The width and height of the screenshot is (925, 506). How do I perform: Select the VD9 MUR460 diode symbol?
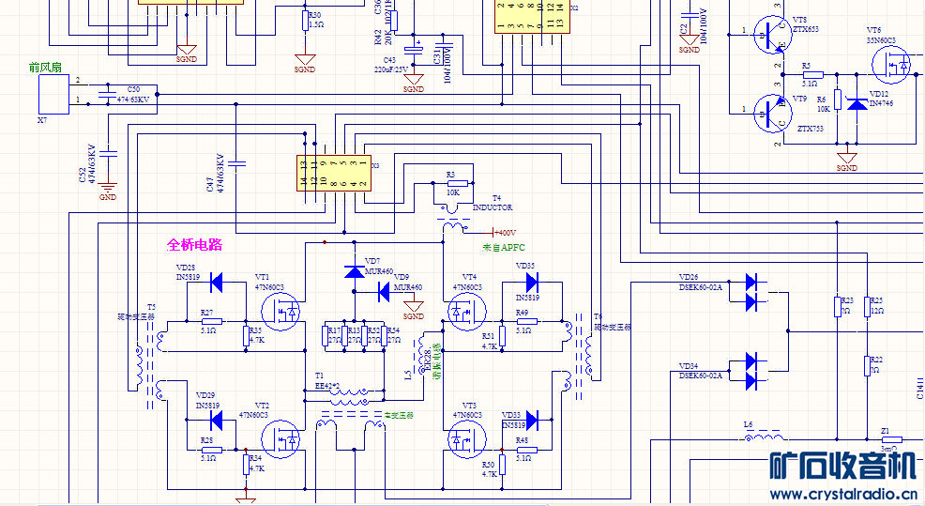click(384, 292)
